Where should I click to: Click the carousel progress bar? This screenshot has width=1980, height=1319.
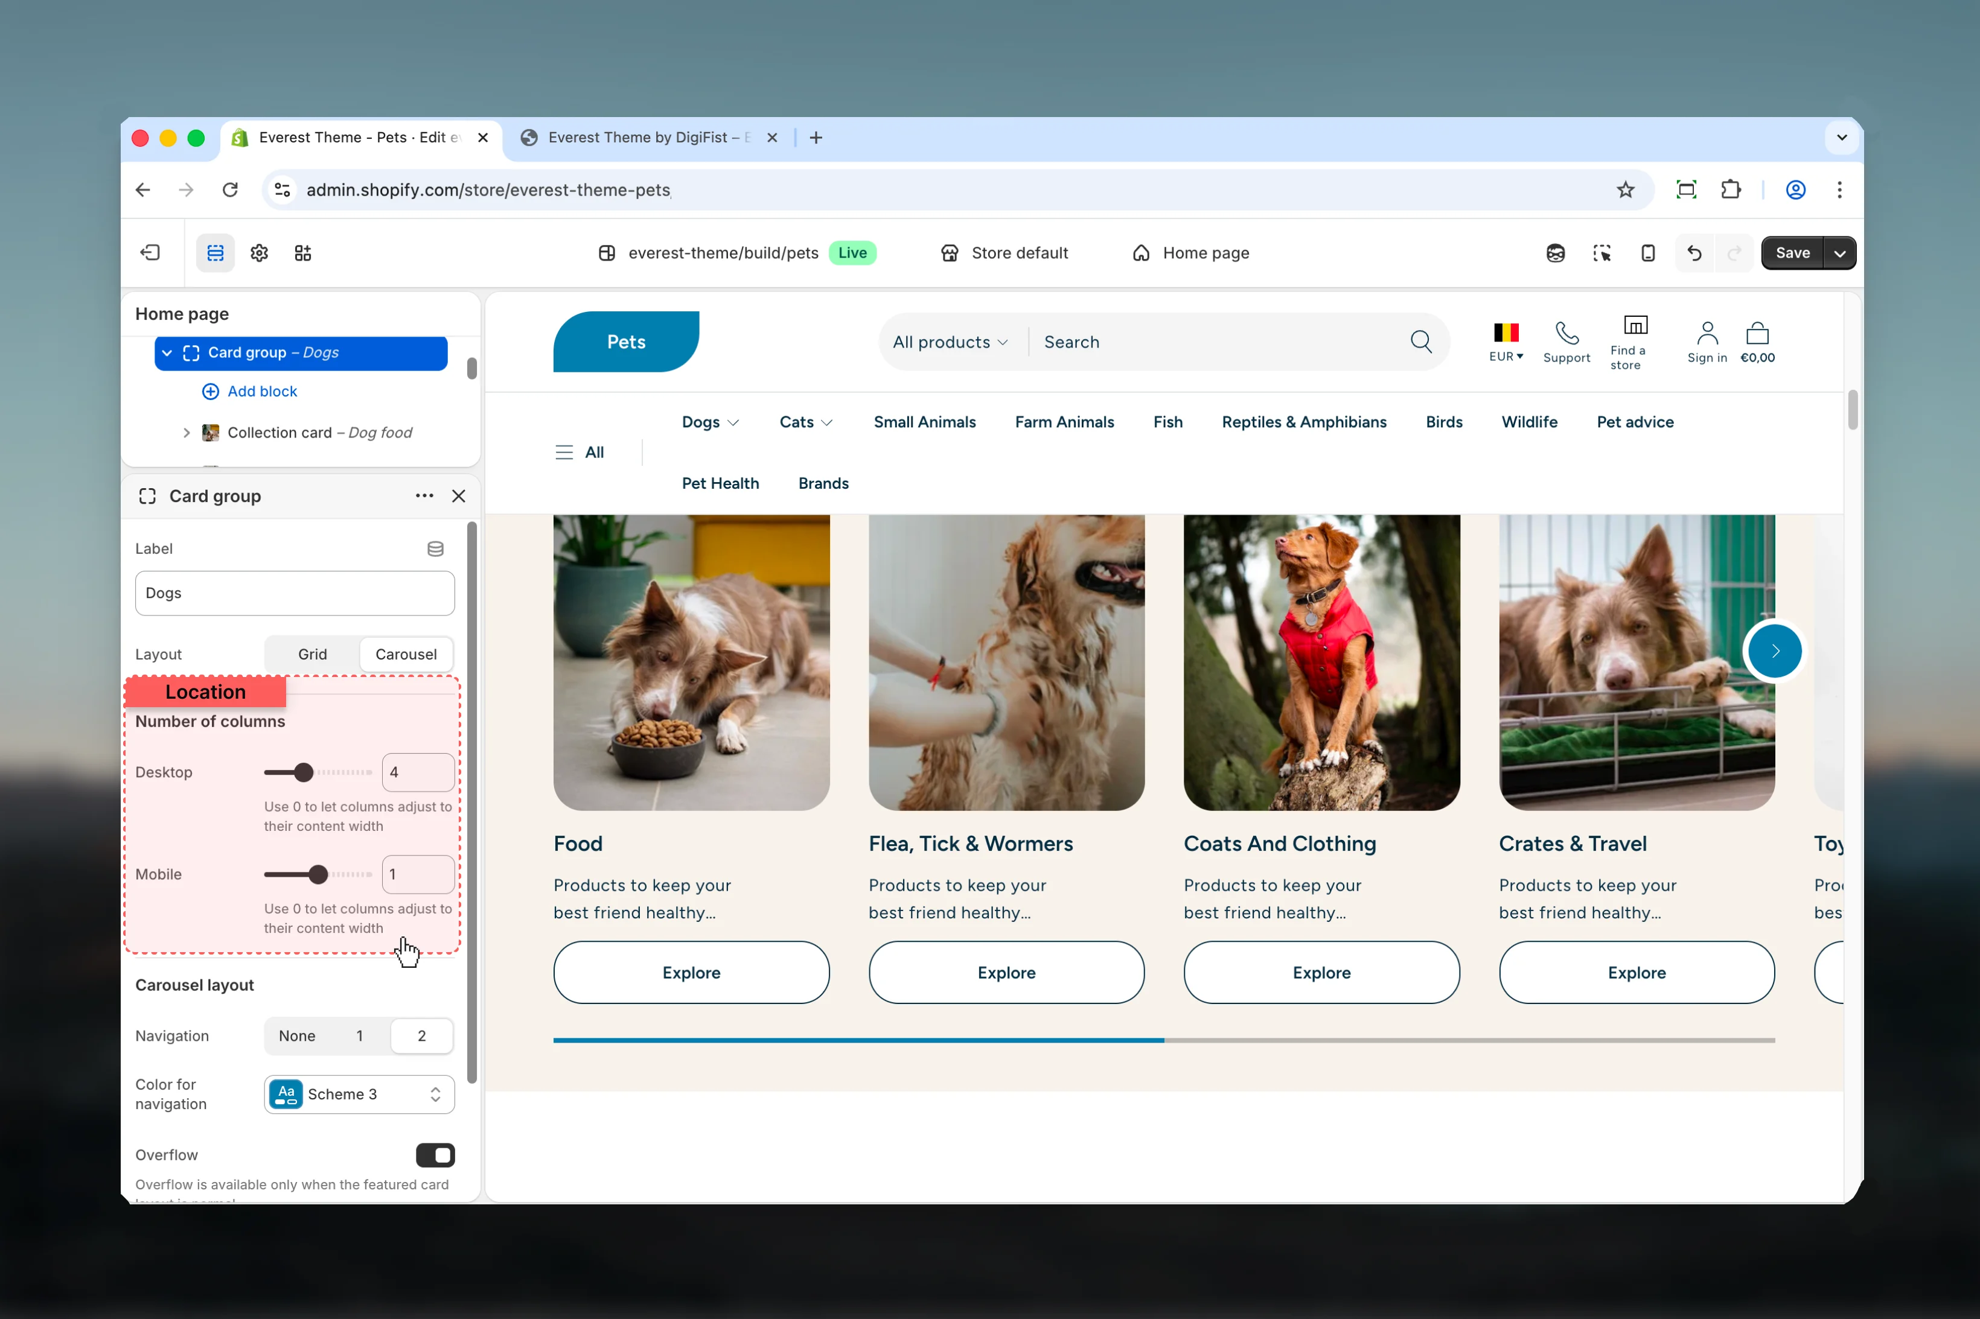click(x=1164, y=1040)
